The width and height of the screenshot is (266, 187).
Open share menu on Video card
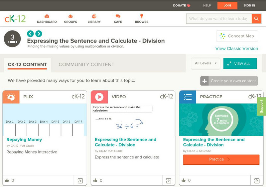pyautogui.click(x=169, y=181)
